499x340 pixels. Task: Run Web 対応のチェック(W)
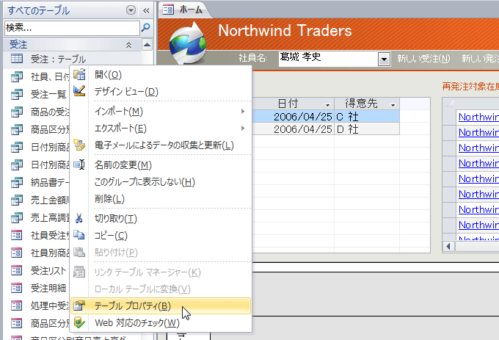(161, 323)
